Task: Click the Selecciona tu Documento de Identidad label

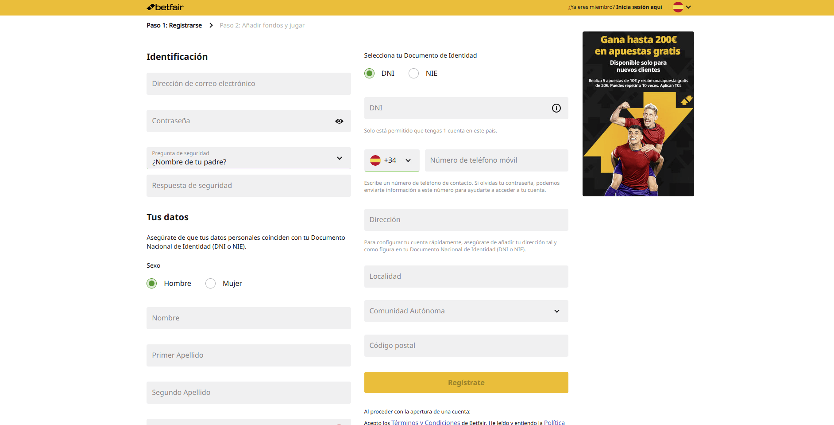Action: pyautogui.click(x=421, y=55)
